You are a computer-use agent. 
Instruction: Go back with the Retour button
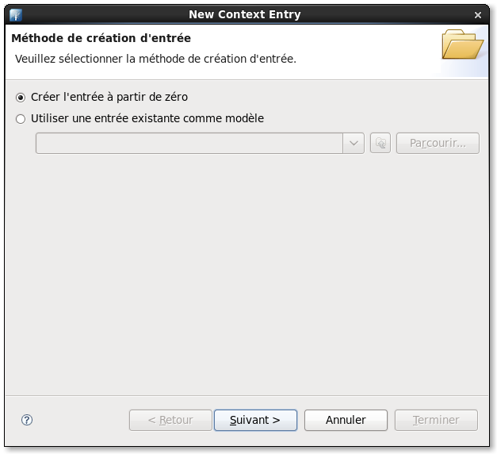[x=170, y=420]
